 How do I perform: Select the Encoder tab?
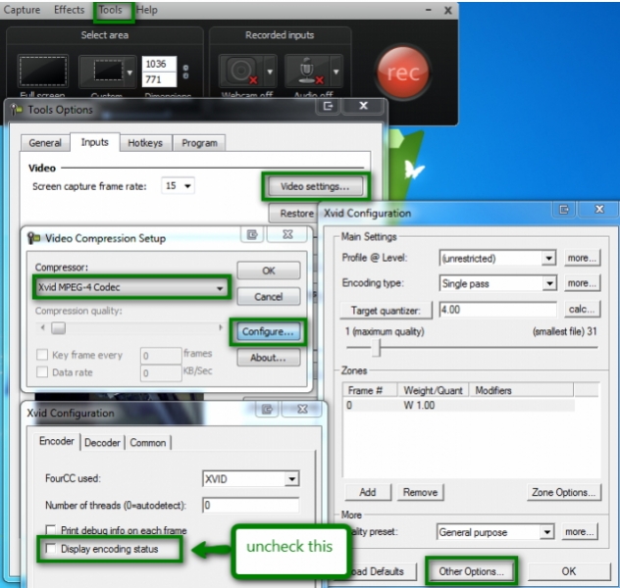click(x=57, y=441)
